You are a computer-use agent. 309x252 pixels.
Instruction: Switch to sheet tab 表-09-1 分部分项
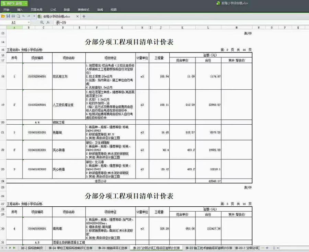click(247, 248)
